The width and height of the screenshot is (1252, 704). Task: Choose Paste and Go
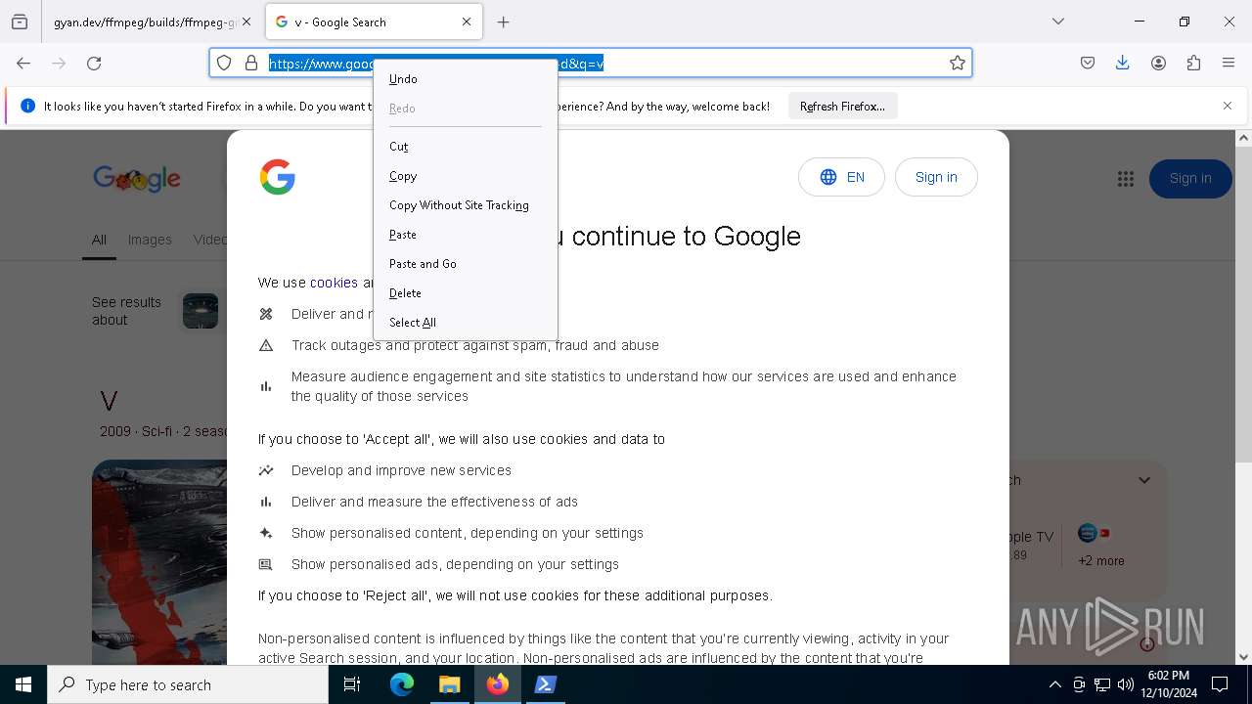tap(465, 264)
